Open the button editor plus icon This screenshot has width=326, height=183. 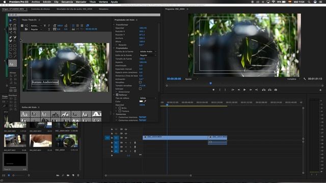point(320,90)
